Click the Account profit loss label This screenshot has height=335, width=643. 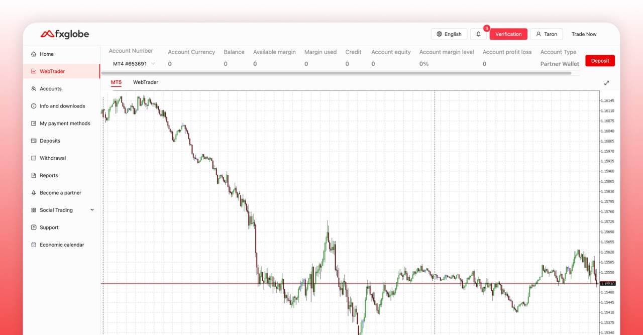[x=507, y=52]
